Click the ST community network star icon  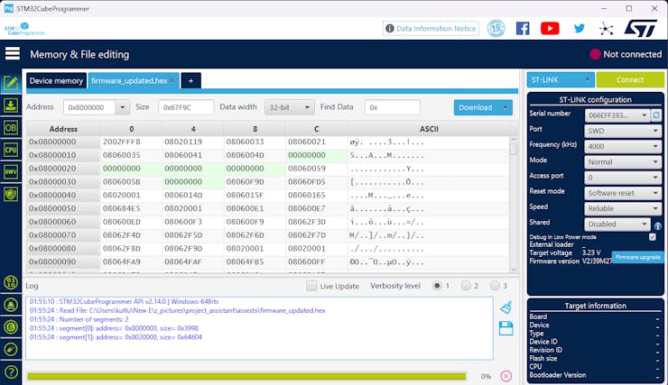(606, 29)
